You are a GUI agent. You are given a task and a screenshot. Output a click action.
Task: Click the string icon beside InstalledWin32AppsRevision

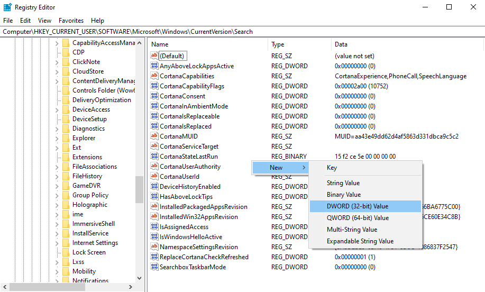pyautogui.click(x=154, y=216)
